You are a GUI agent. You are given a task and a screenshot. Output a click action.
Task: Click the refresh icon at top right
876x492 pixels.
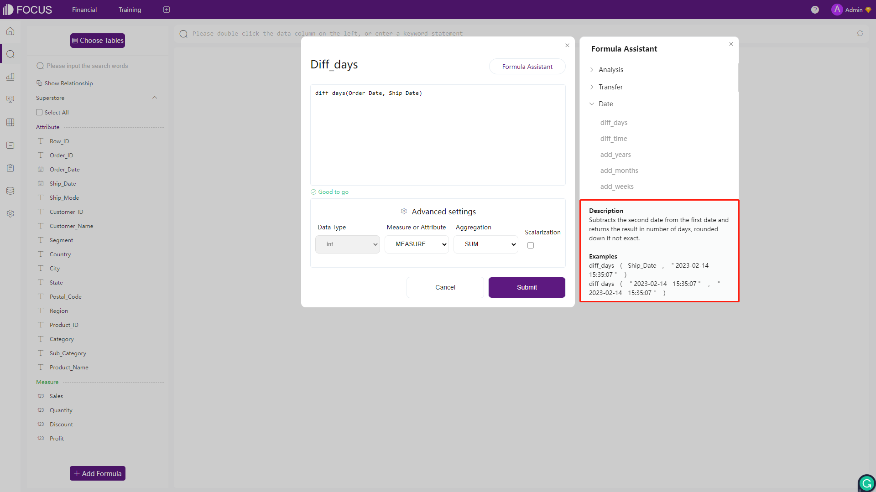click(860, 33)
